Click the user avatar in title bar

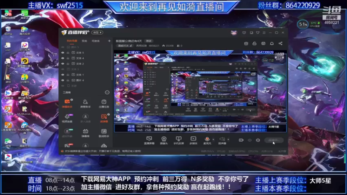pos(234,33)
